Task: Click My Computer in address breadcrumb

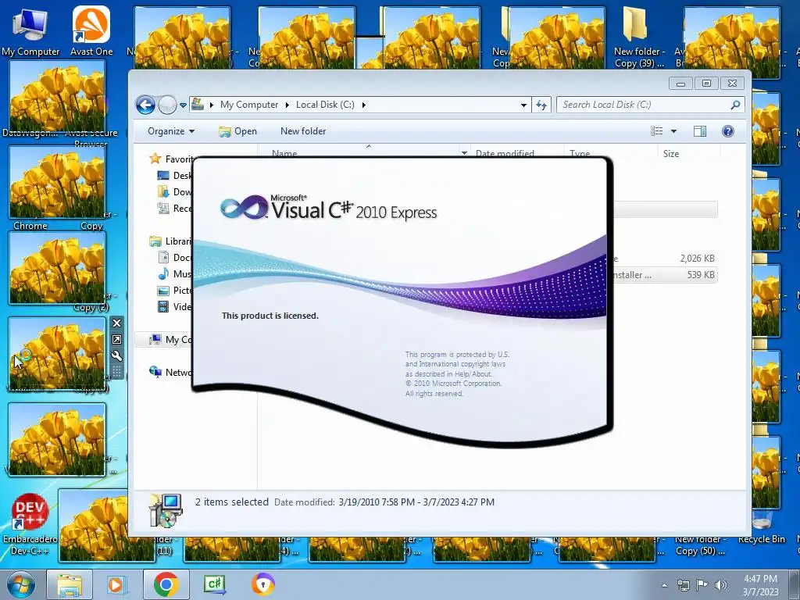Action: 249,105
